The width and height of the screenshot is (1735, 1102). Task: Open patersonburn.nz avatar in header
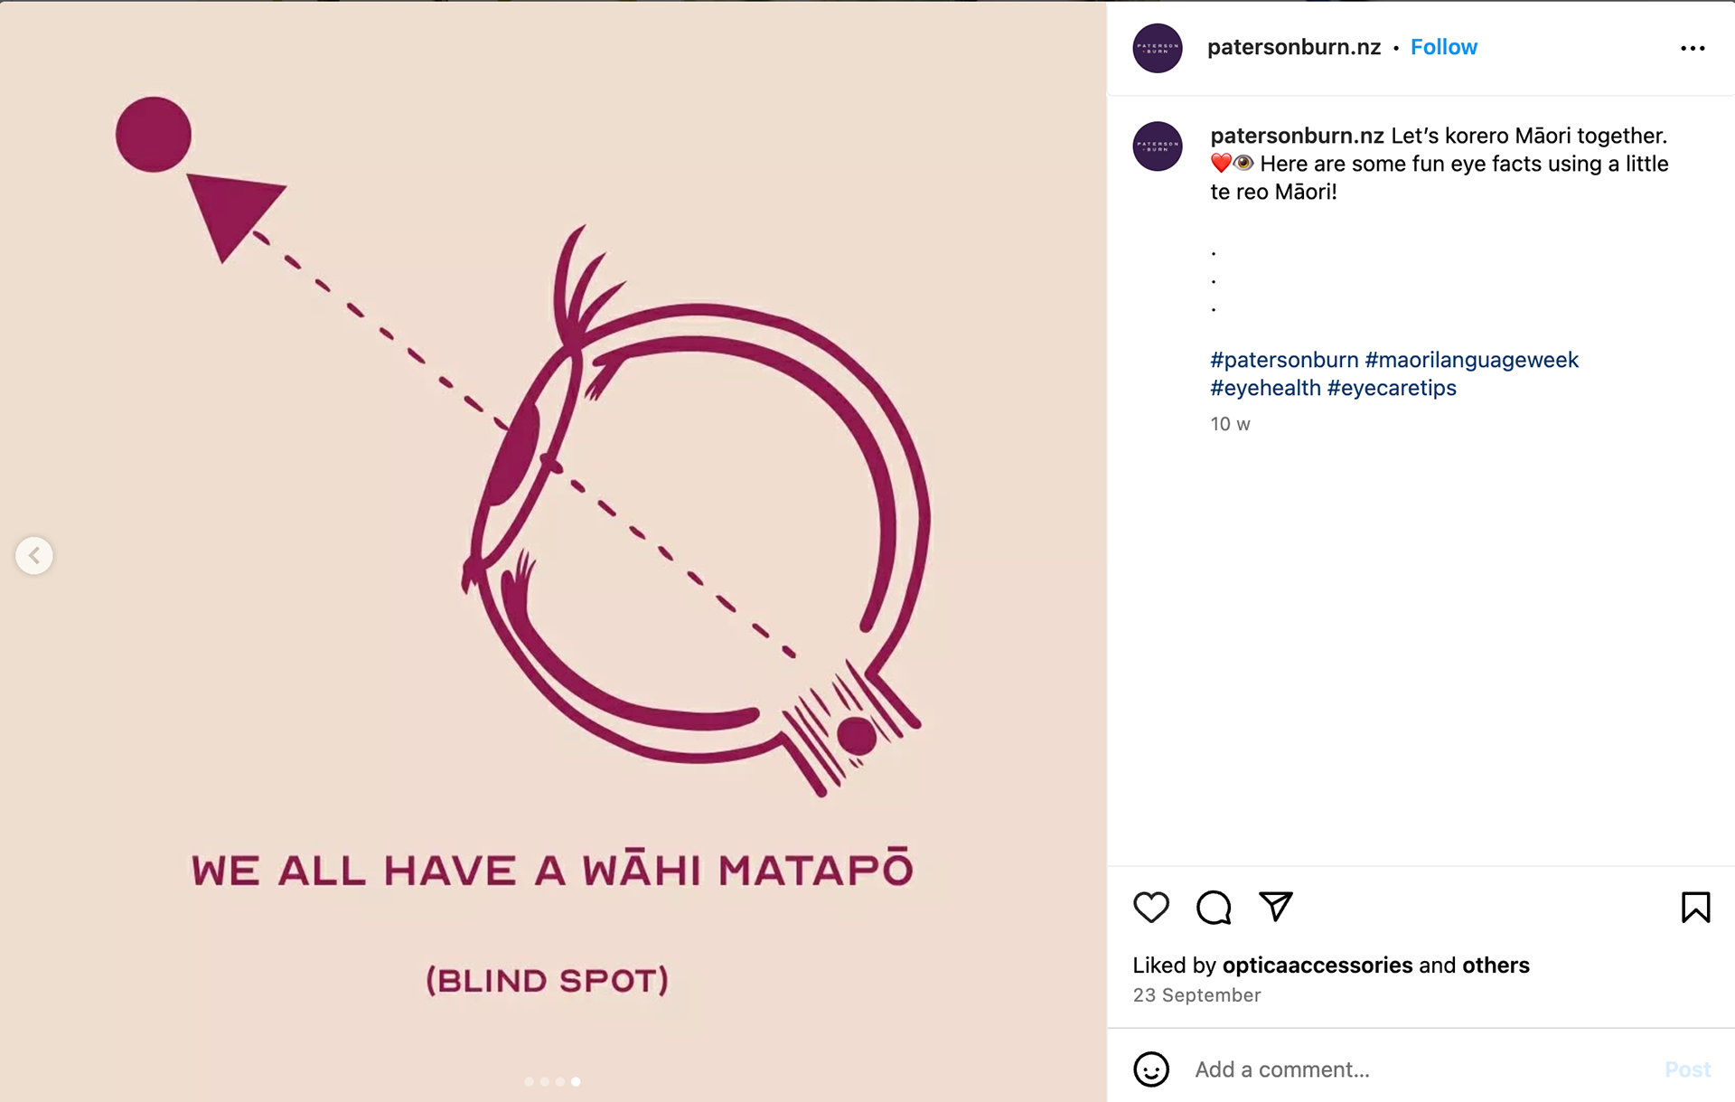tap(1158, 48)
